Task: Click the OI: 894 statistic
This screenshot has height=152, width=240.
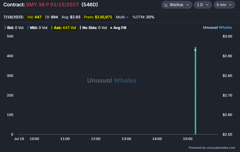Action: click(x=52, y=17)
